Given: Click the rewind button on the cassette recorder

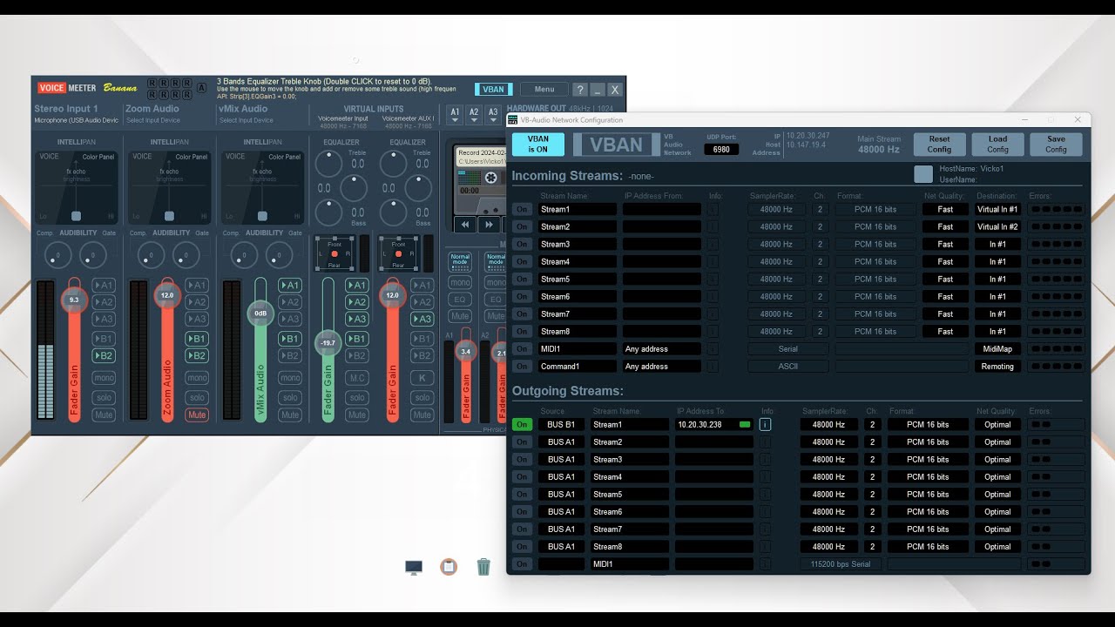Looking at the screenshot, I should [x=466, y=225].
